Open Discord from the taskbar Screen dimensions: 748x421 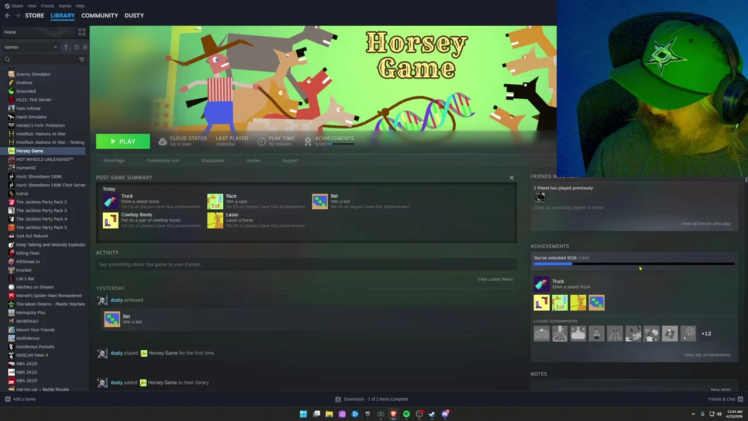[445, 414]
